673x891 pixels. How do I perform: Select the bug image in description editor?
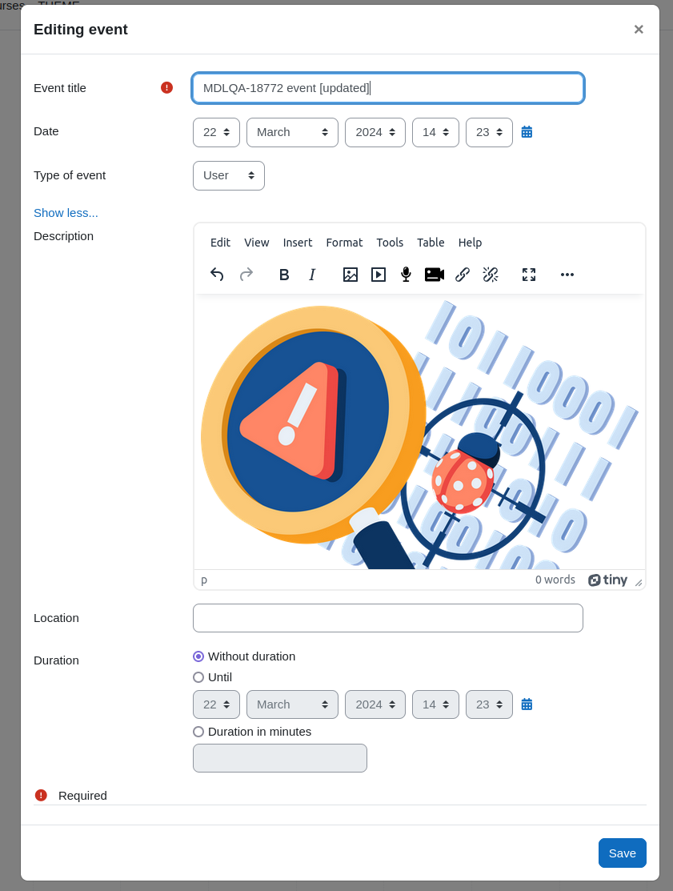pos(419,435)
